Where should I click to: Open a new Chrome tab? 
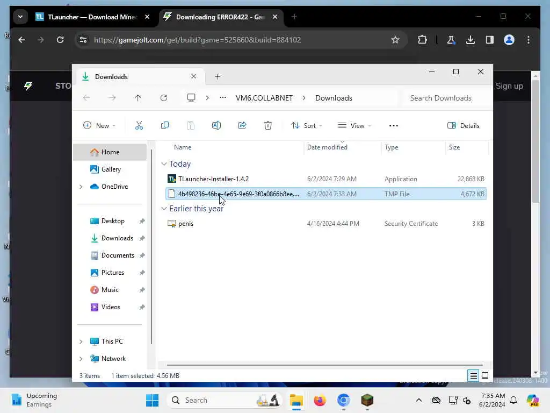coord(294,17)
